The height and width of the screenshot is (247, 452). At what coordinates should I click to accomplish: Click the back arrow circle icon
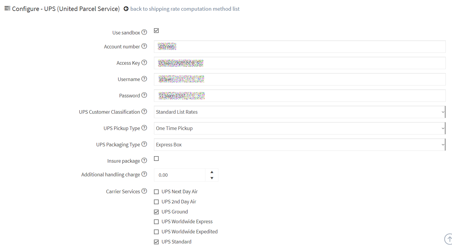(x=126, y=9)
